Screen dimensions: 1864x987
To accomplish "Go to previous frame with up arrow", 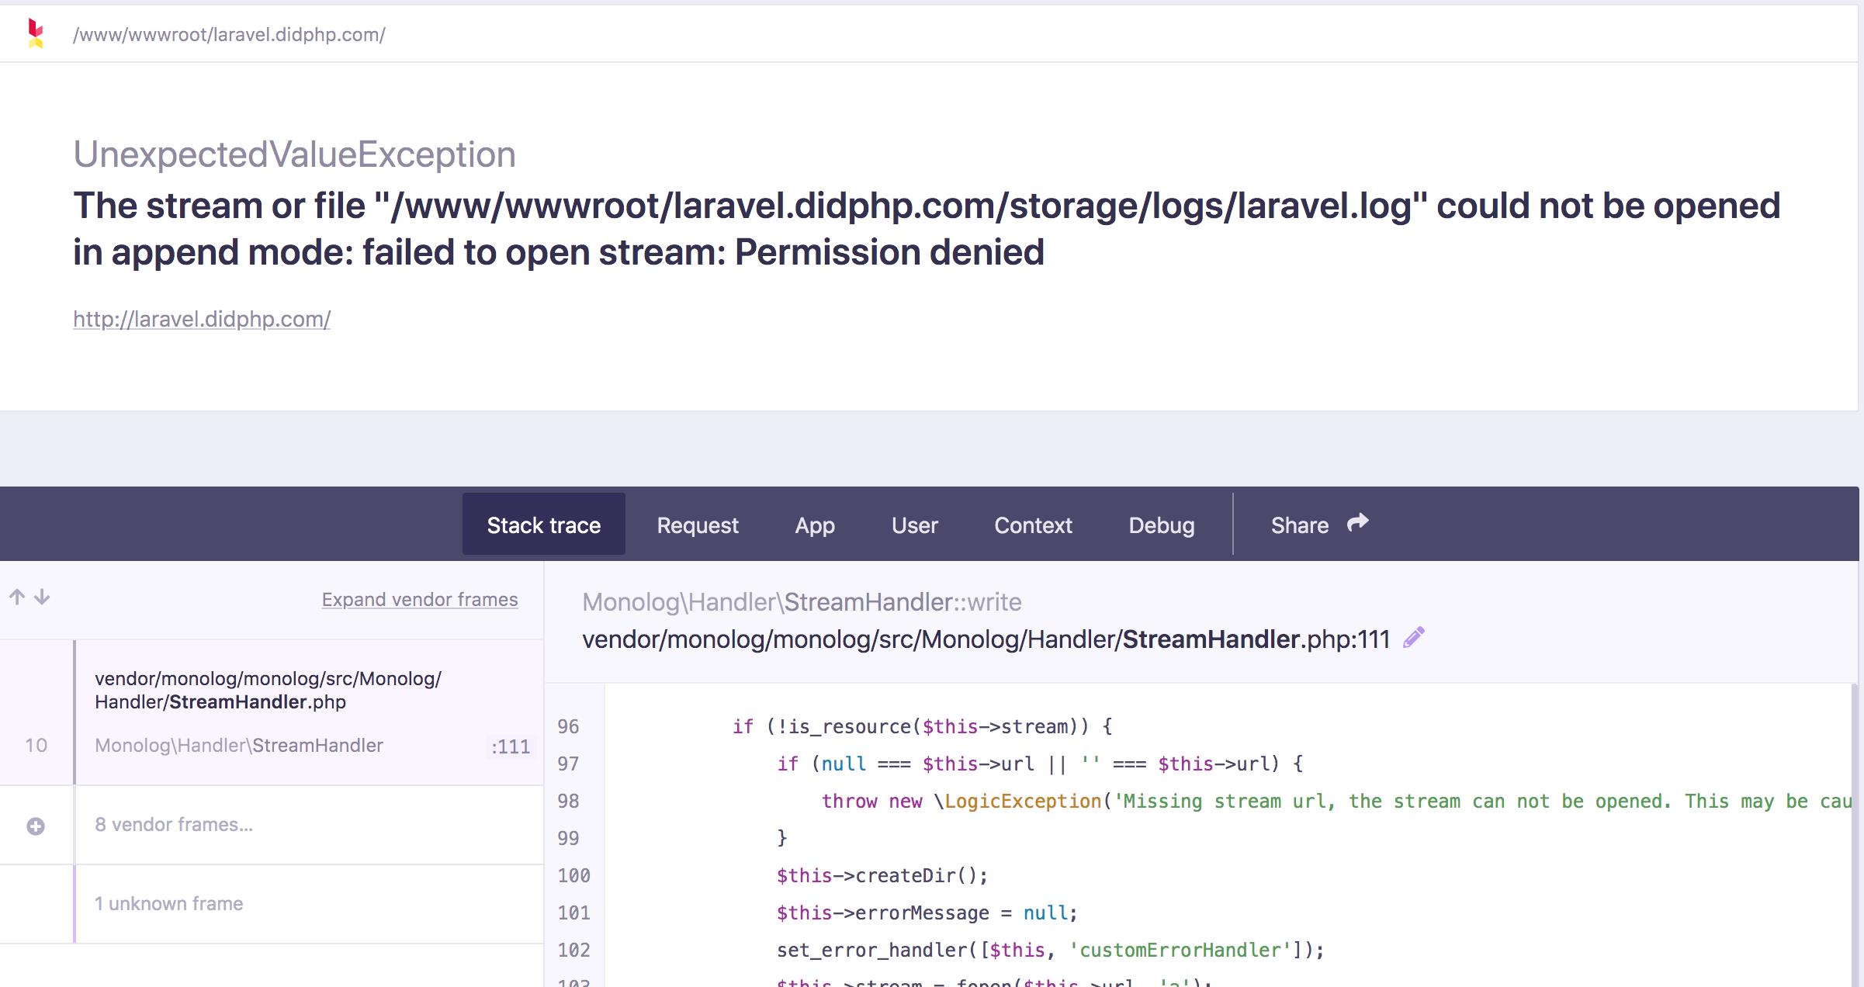I will pyautogui.click(x=17, y=597).
